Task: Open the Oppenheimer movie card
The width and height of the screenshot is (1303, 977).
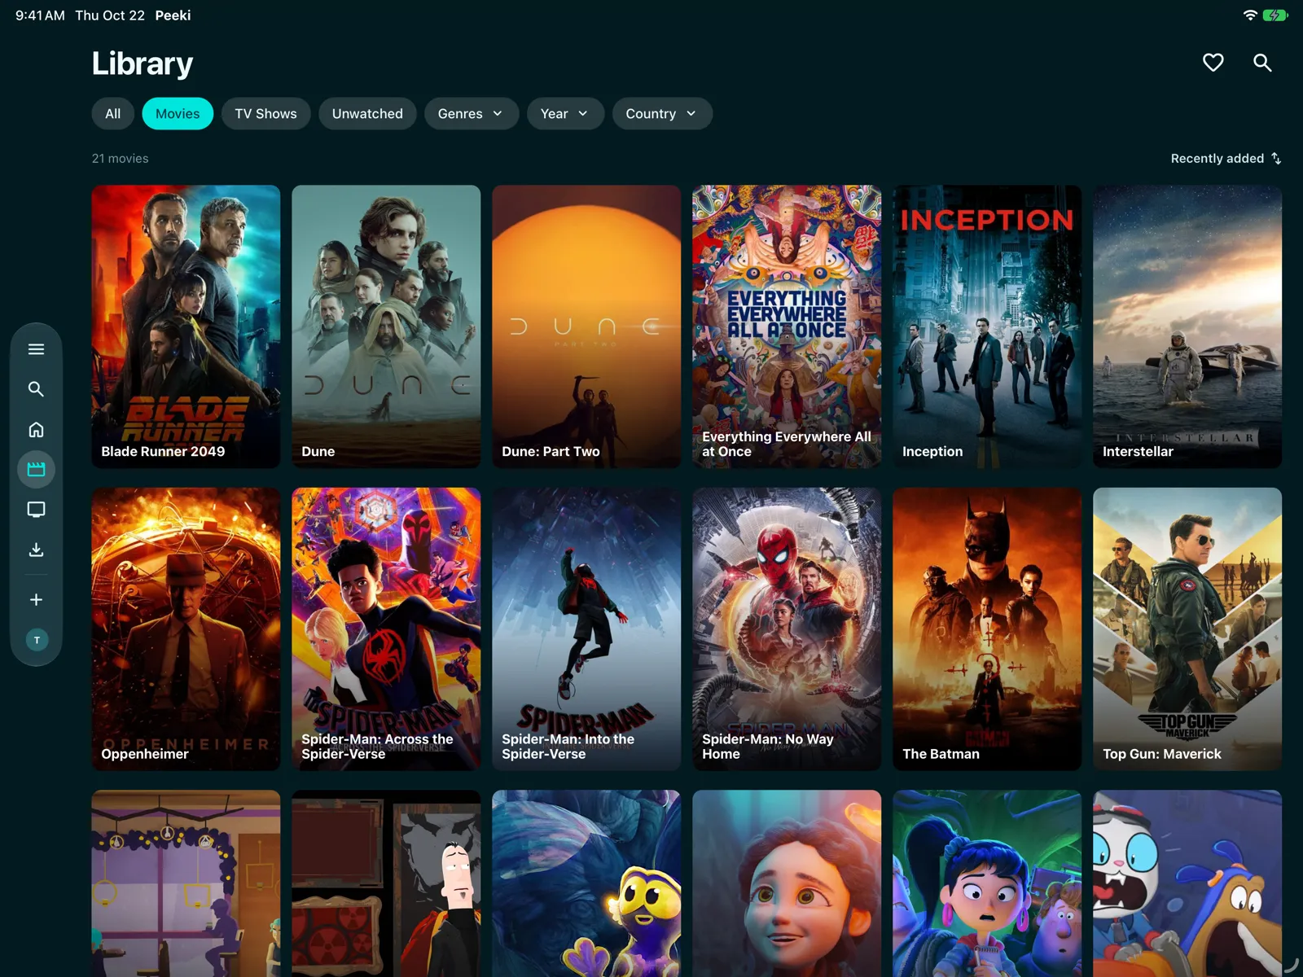Action: [x=186, y=629]
